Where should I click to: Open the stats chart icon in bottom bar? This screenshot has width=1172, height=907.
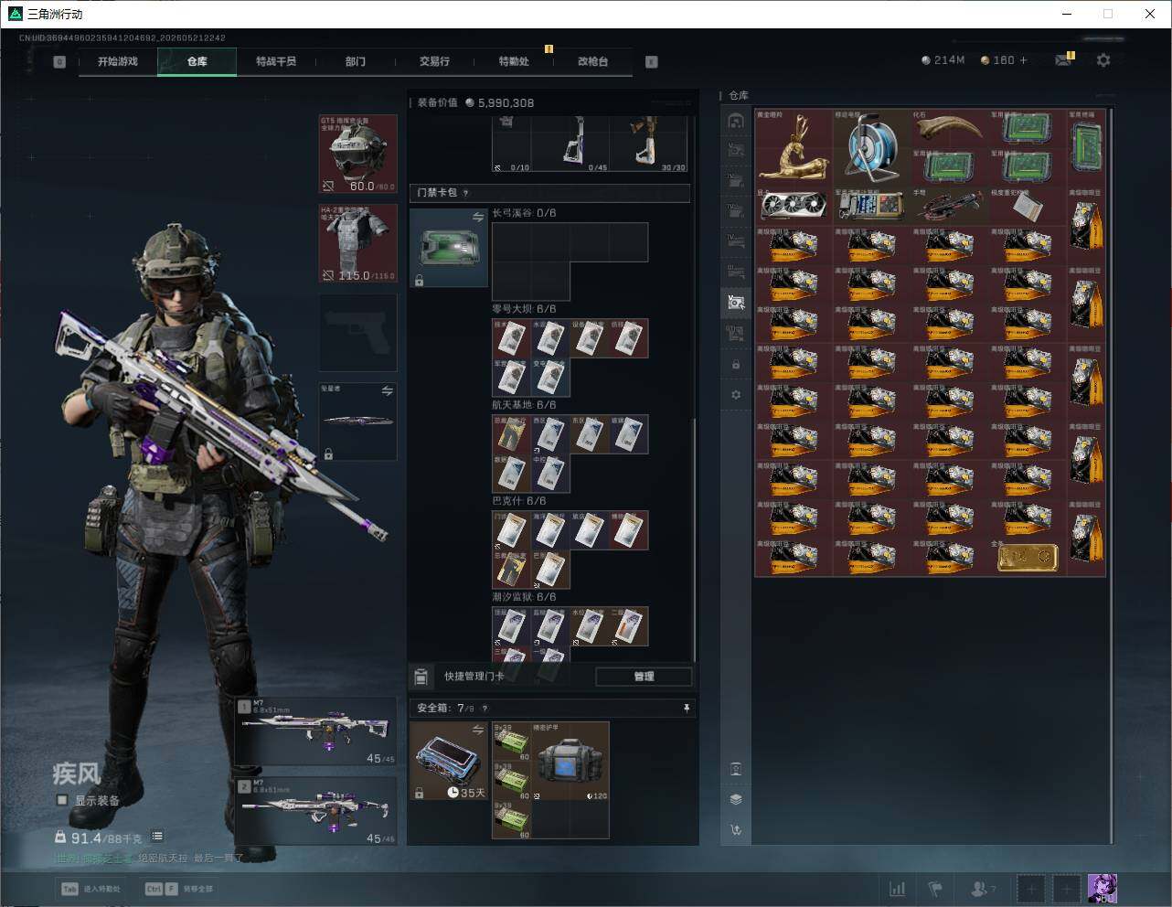click(x=897, y=888)
